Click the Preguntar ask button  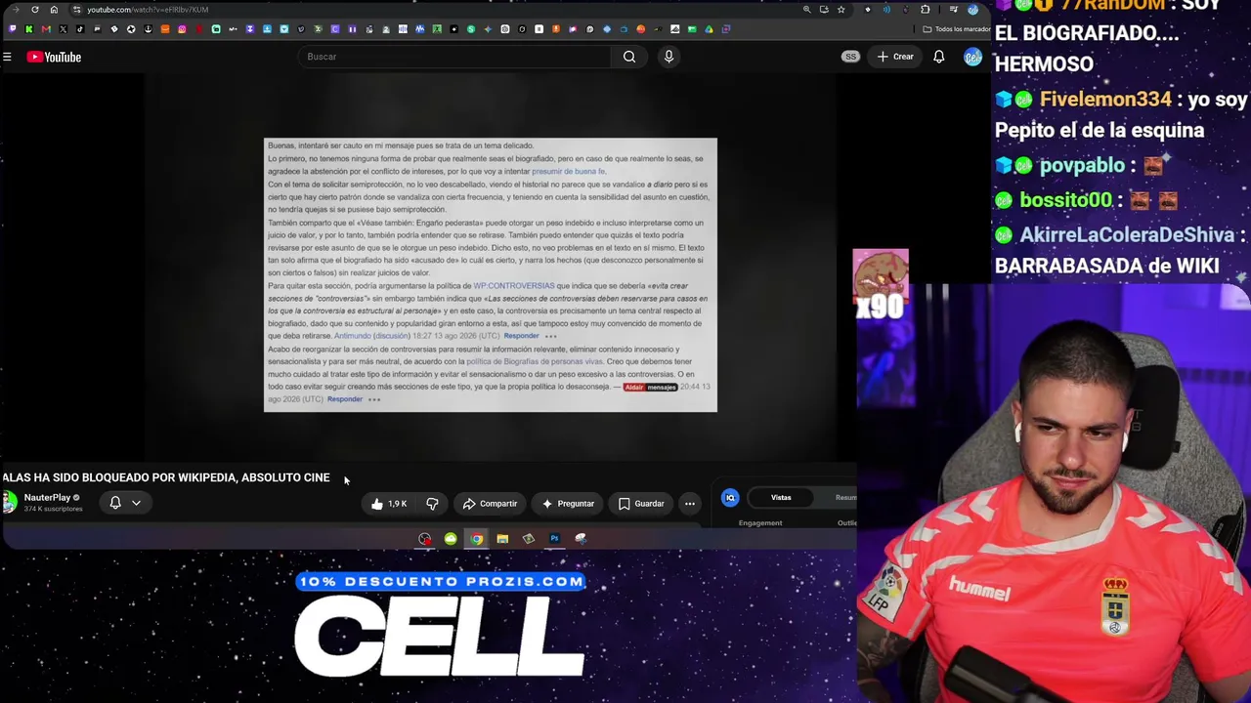click(568, 504)
